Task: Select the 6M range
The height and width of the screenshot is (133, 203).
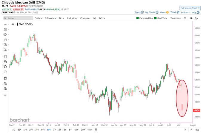Action: [x=43, y=130]
